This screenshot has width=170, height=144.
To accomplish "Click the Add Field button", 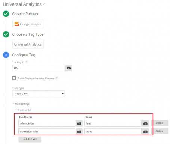I will 30,139.
